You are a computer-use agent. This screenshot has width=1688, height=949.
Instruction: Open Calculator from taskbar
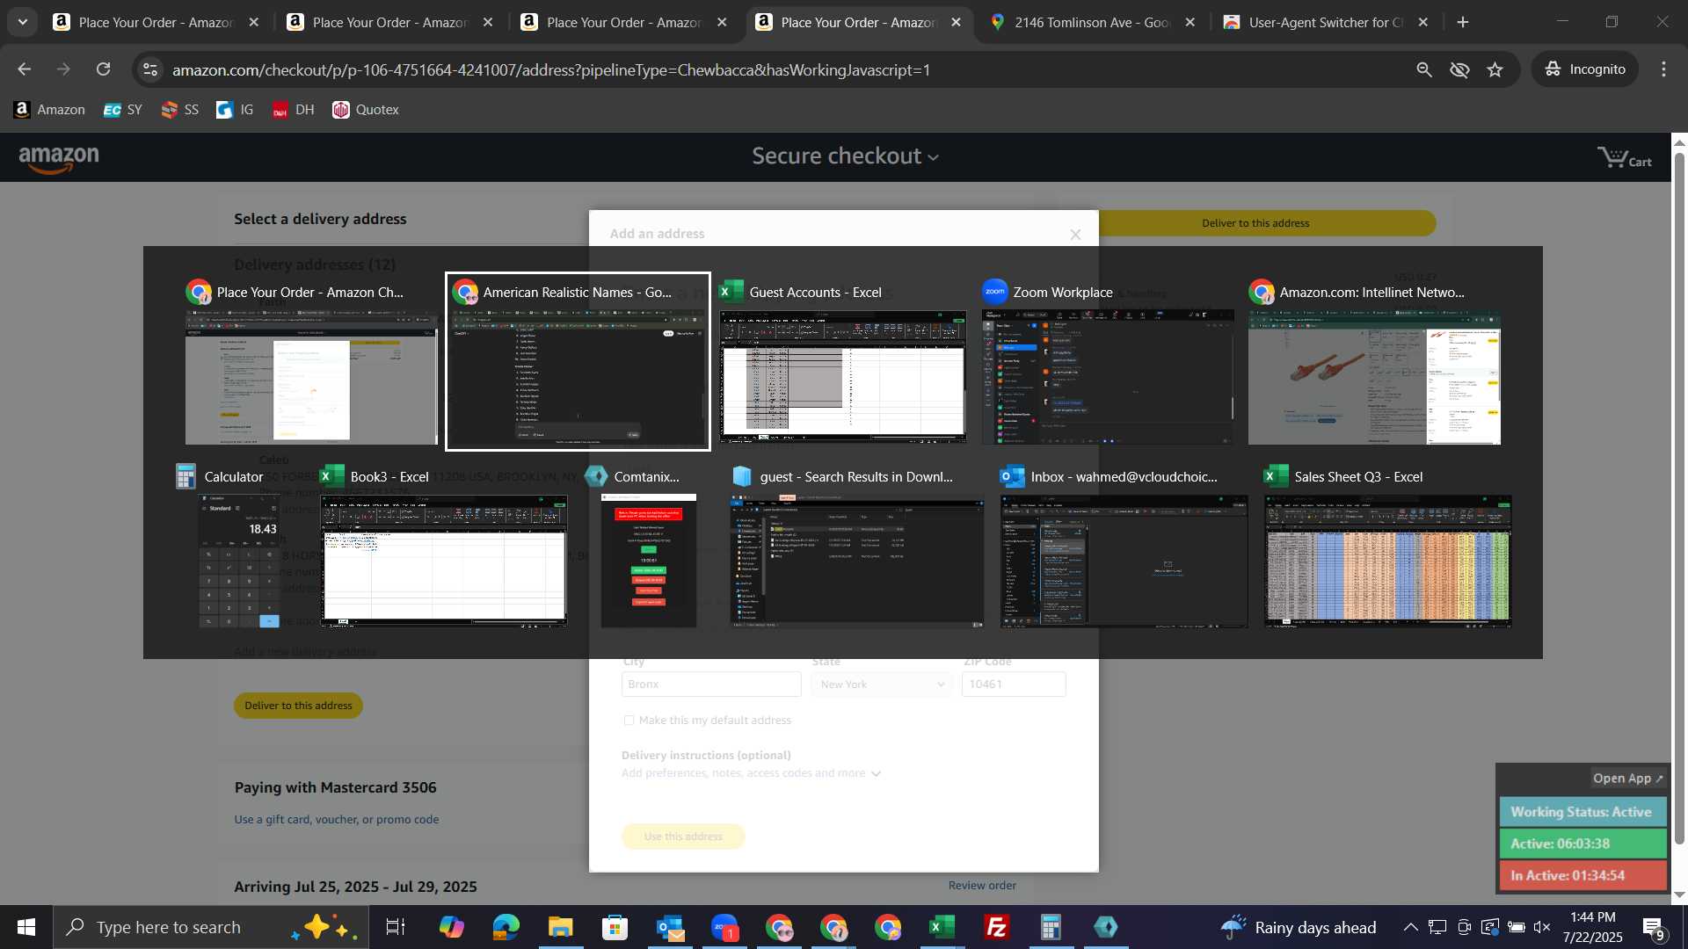[x=1051, y=927]
